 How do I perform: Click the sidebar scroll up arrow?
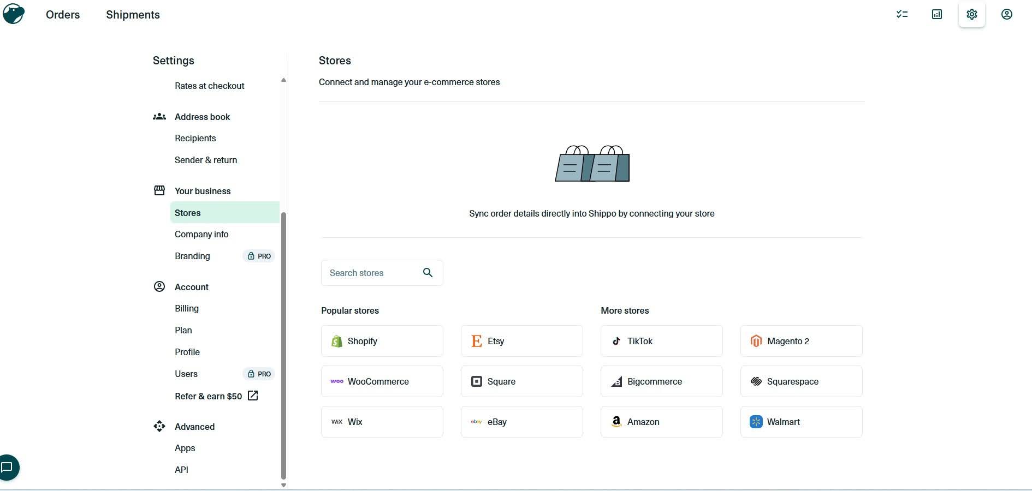coord(283,80)
